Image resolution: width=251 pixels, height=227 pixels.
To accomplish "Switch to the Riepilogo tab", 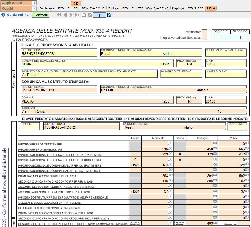I will point(178,8).
